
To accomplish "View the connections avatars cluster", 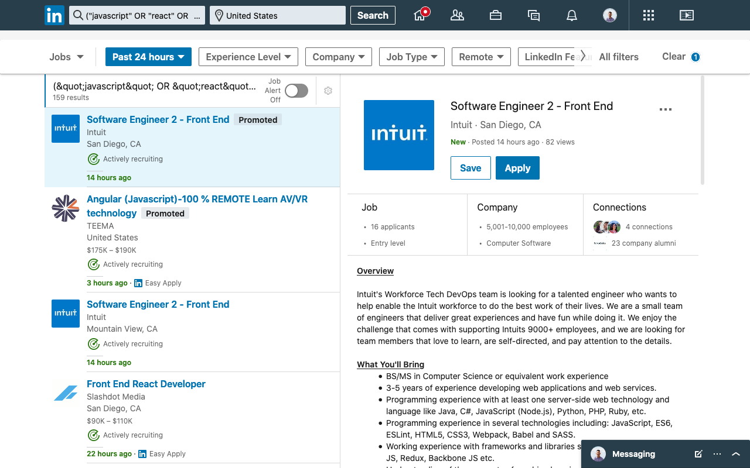I will click(607, 227).
